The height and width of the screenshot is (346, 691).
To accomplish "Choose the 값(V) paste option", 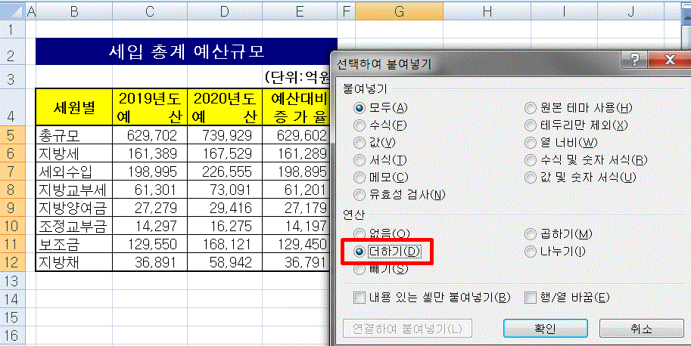I will coord(375,143).
